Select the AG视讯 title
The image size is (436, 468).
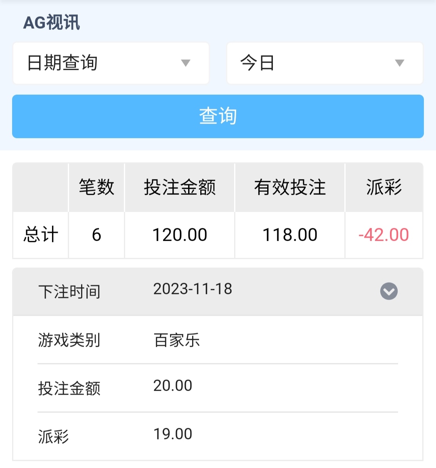click(52, 23)
